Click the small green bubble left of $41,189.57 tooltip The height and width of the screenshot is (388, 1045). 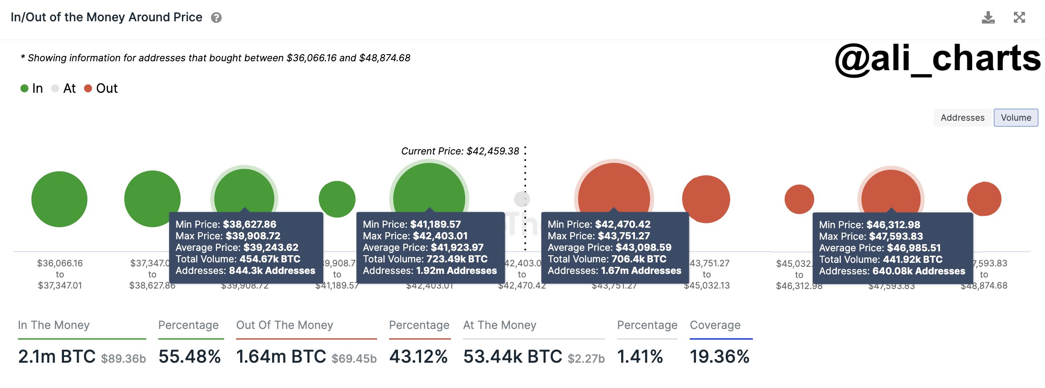(x=337, y=195)
